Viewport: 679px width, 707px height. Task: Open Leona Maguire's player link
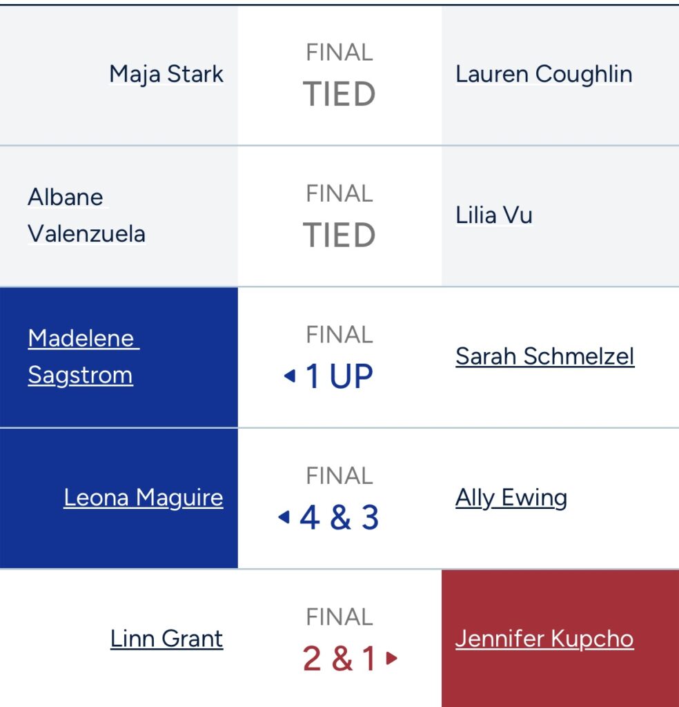(144, 498)
